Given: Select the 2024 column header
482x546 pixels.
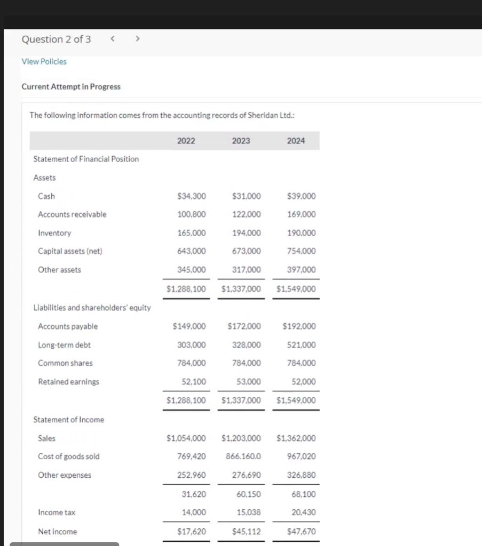Looking at the screenshot, I should 296,140.
